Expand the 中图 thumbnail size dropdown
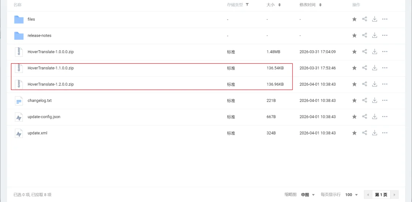Screen dimensions: 412x202 pos(308,195)
